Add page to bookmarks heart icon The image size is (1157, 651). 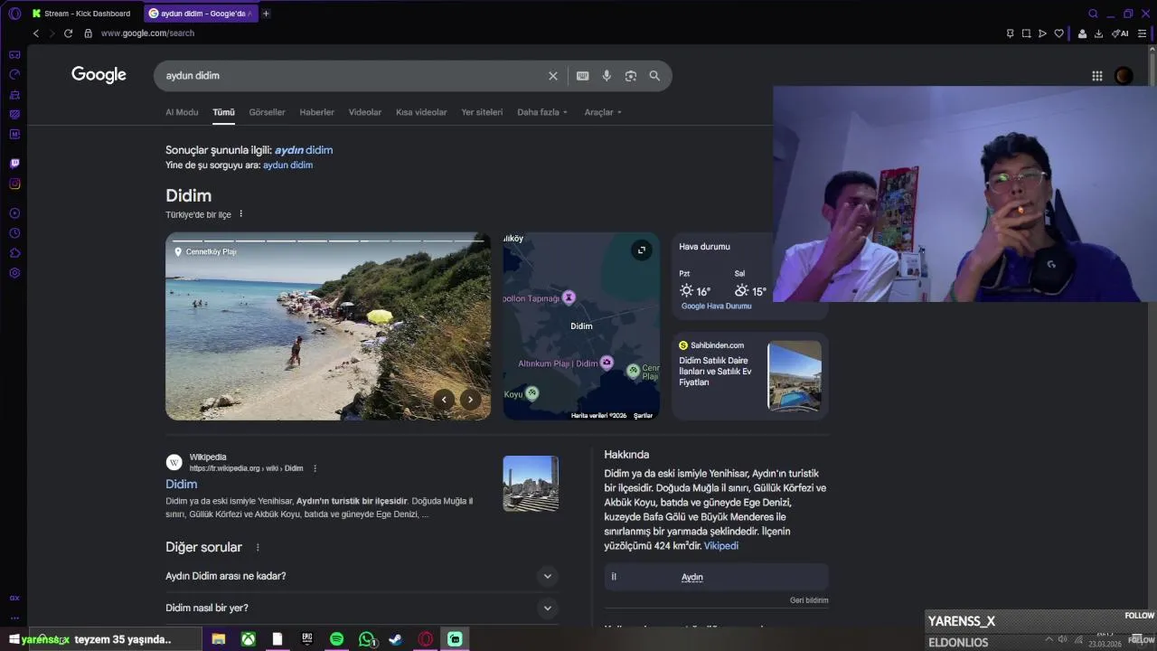pyautogui.click(x=1058, y=33)
